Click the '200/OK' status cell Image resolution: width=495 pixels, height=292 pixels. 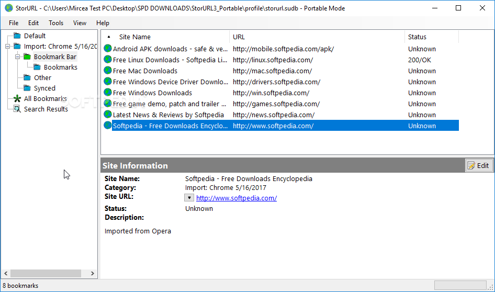tap(419, 60)
